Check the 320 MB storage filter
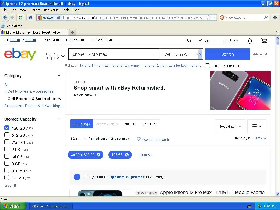The height and width of the screenshot is (210, 280). [7, 170]
